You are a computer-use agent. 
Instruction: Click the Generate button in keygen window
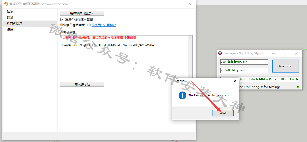[x=285, y=66]
